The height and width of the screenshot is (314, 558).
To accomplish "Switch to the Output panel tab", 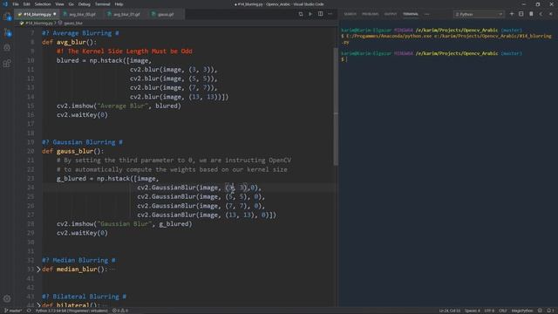I will point(391,14).
